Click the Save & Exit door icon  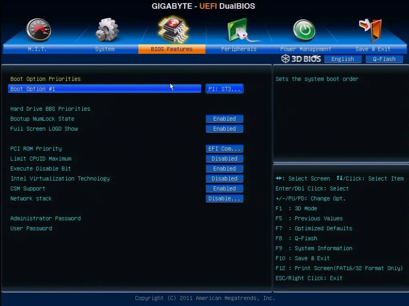pos(370,30)
